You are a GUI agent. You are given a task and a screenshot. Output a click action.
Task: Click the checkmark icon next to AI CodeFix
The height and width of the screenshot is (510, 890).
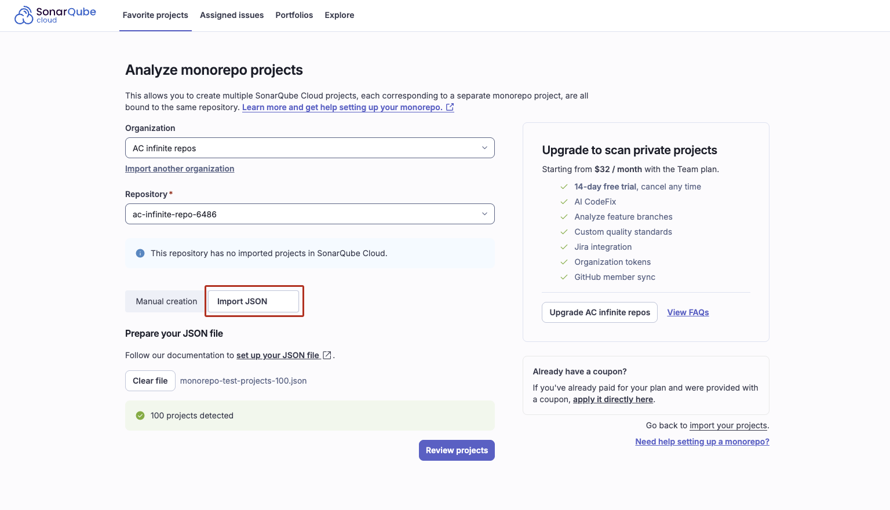tap(564, 202)
